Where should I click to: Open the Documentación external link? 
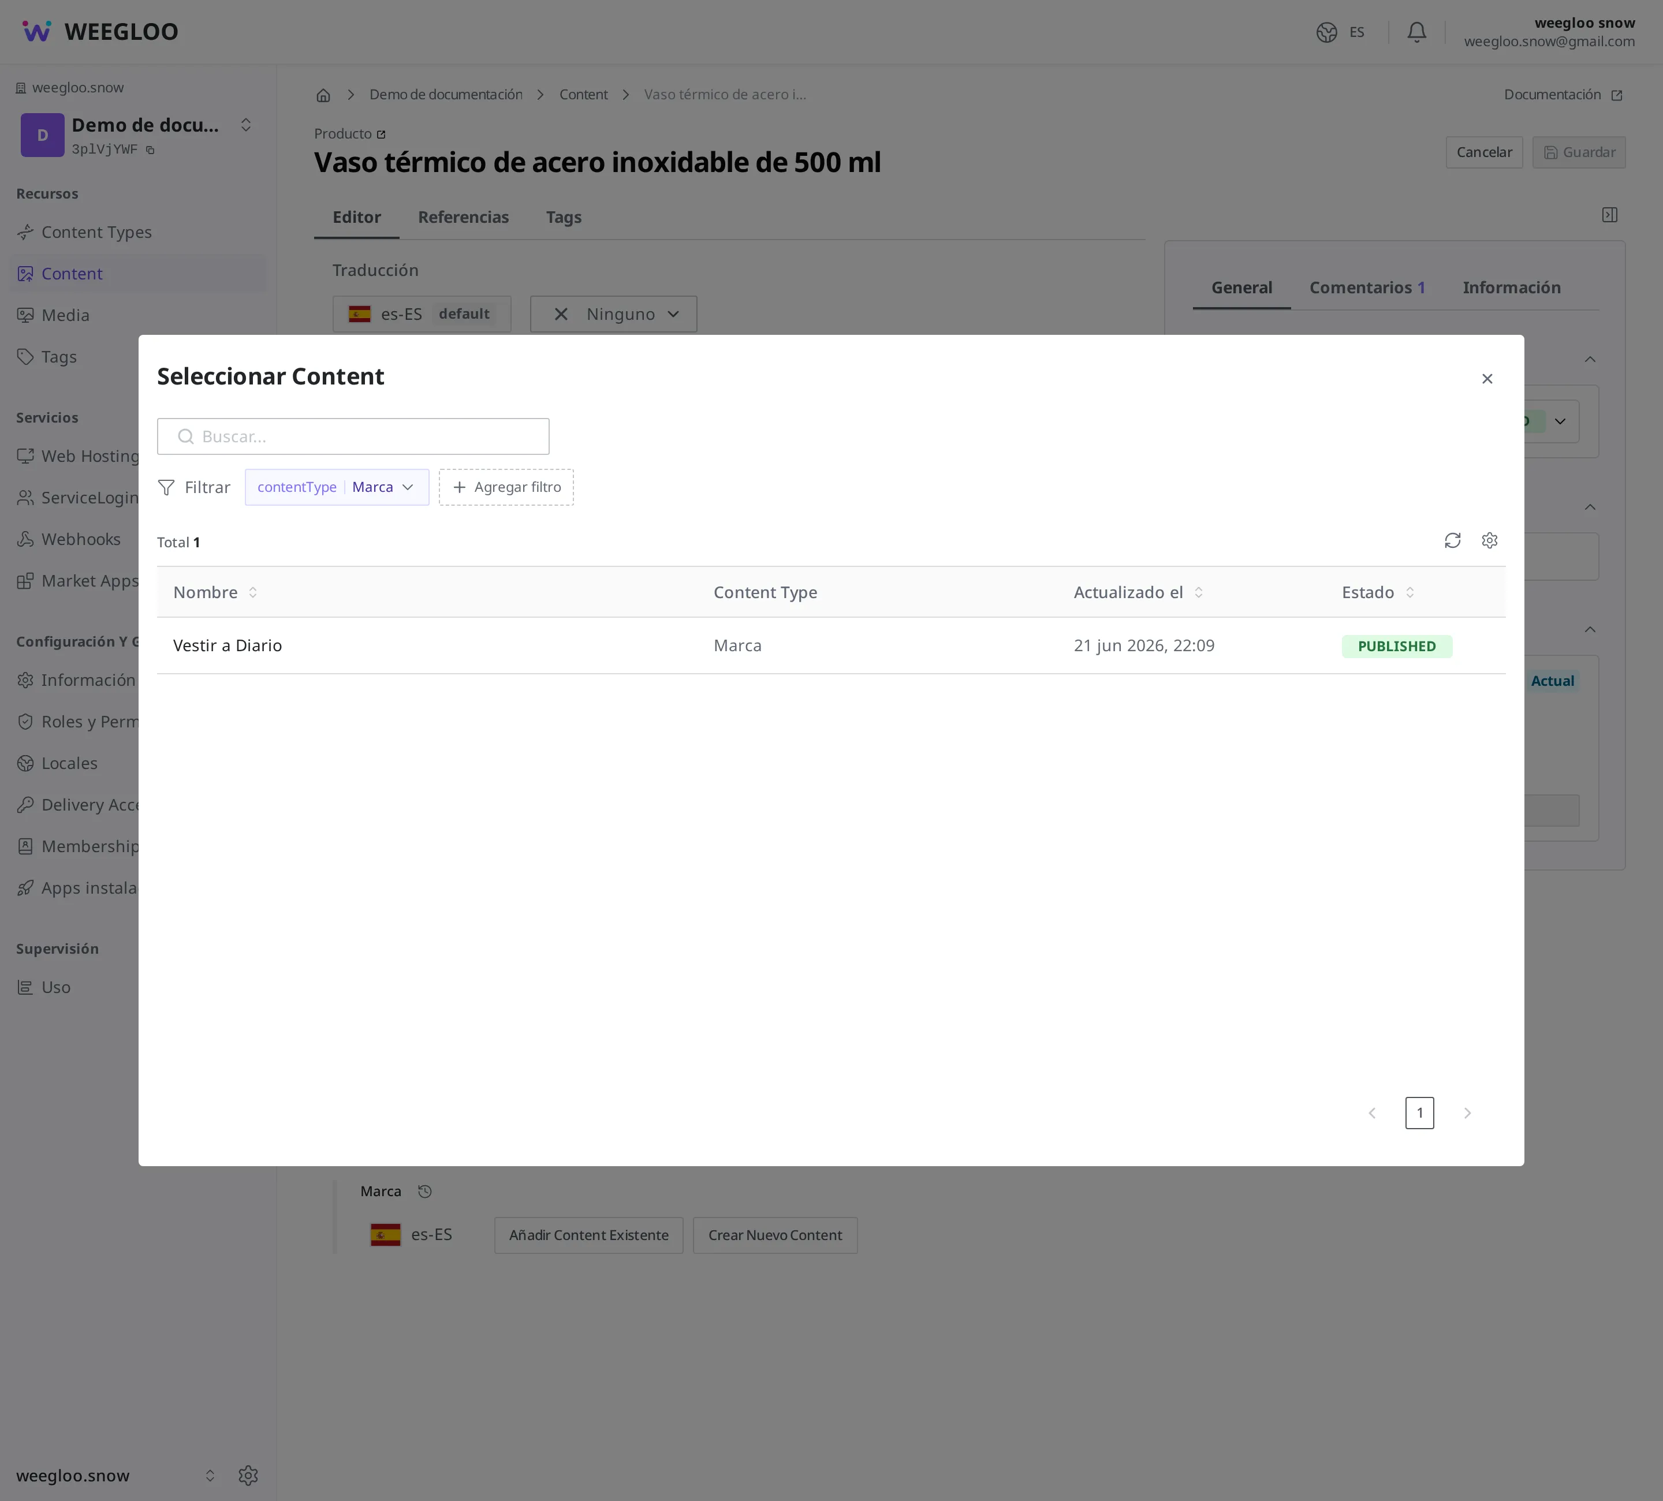tap(1563, 95)
